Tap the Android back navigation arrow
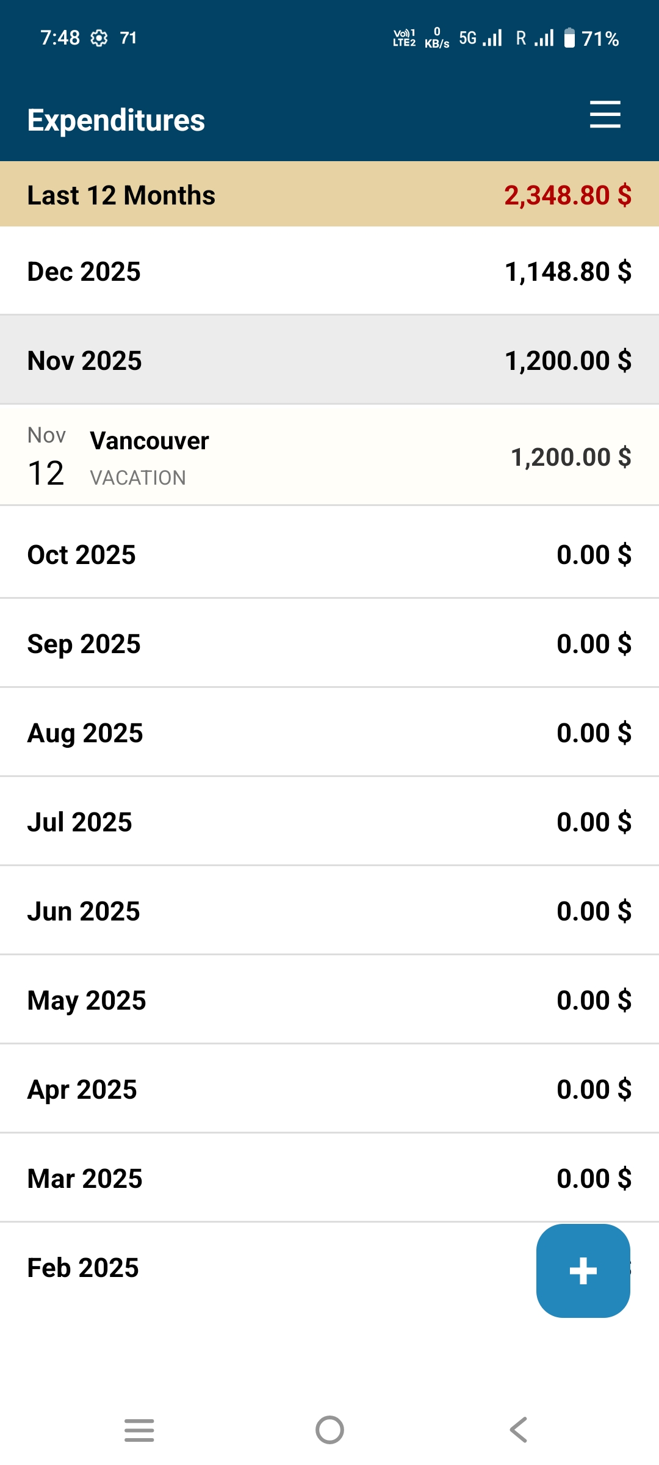Screen dimensions: 659x1465 pyautogui.click(x=519, y=1430)
